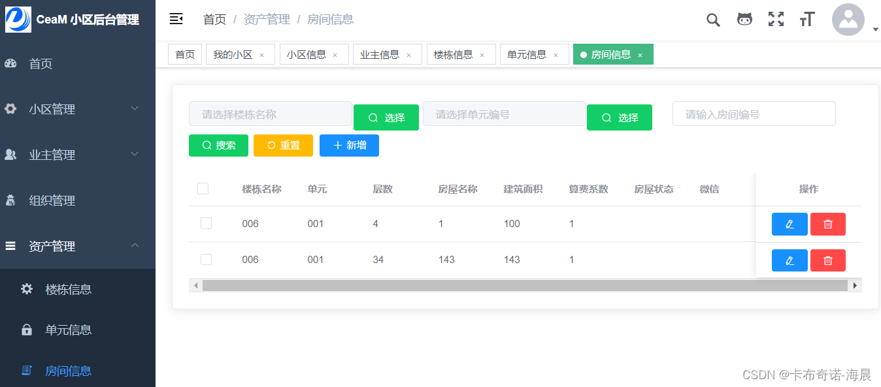The width and height of the screenshot is (881, 387).
Task: Click the green 搜索 button
Action: point(218,146)
